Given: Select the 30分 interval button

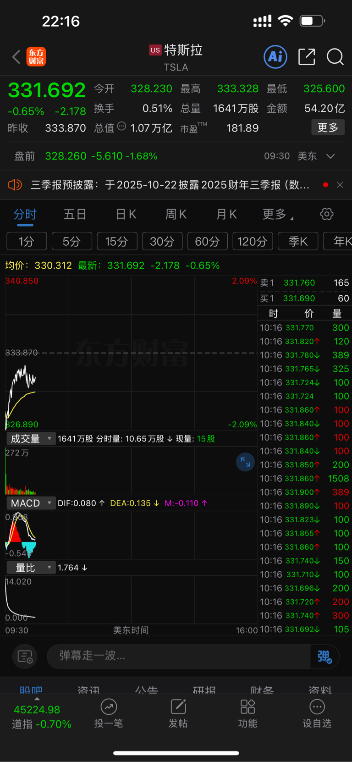Looking at the screenshot, I should pyautogui.click(x=162, y=241).
